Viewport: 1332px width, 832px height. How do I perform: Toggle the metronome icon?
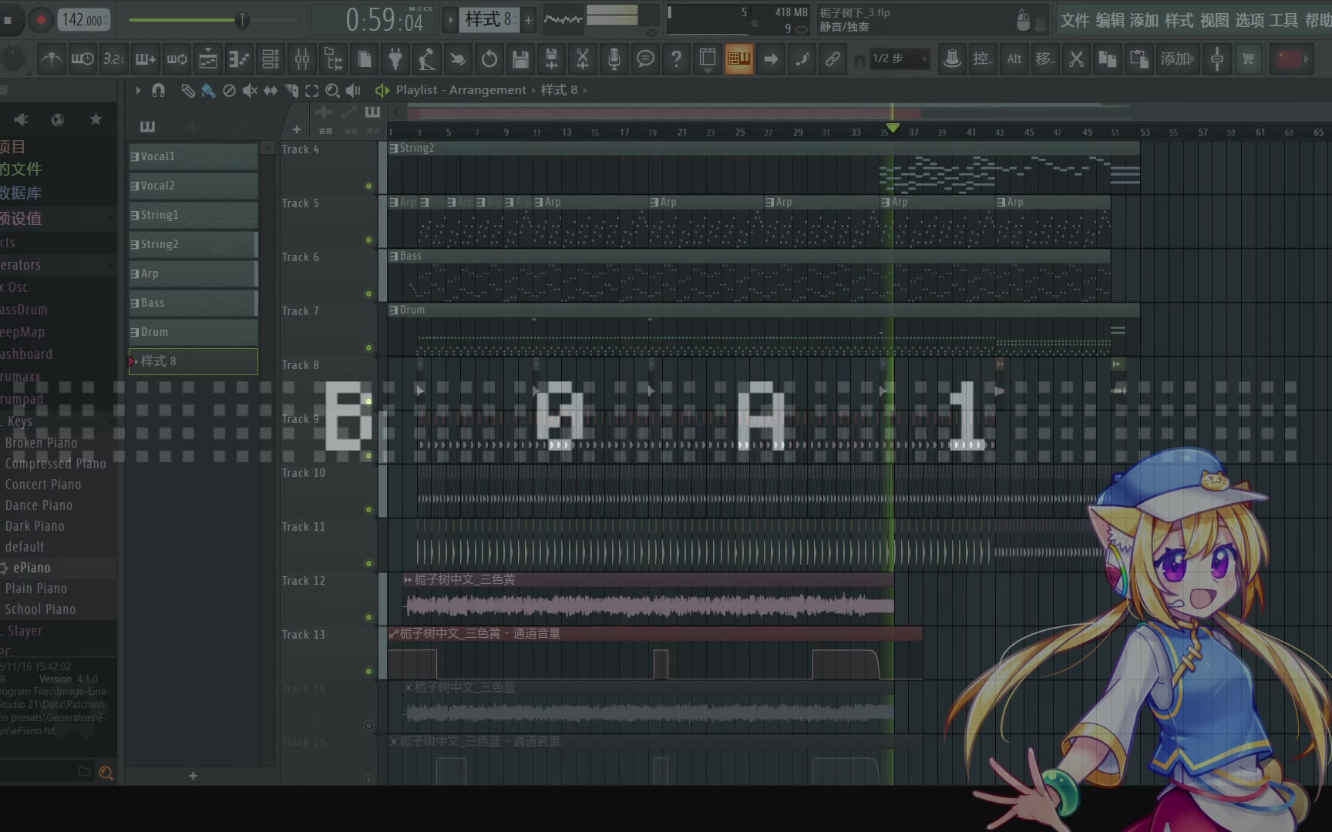(x=52, y=59)
